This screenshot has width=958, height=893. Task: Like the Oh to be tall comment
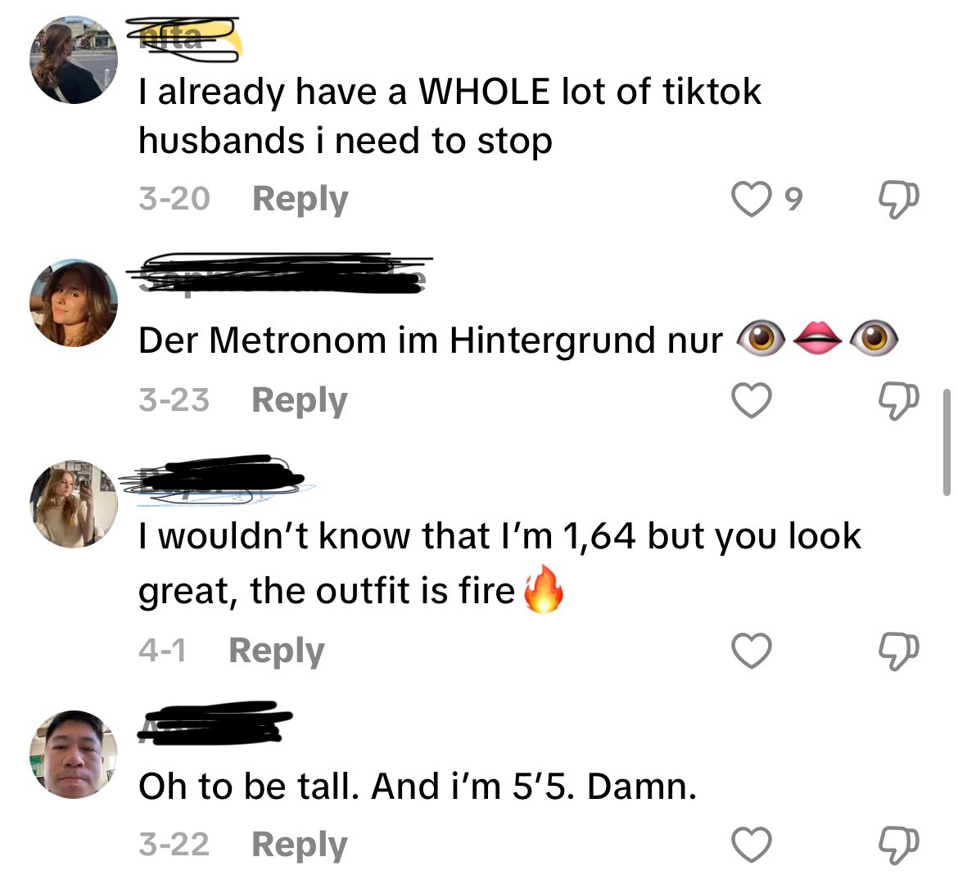click(x=751, y=845)
